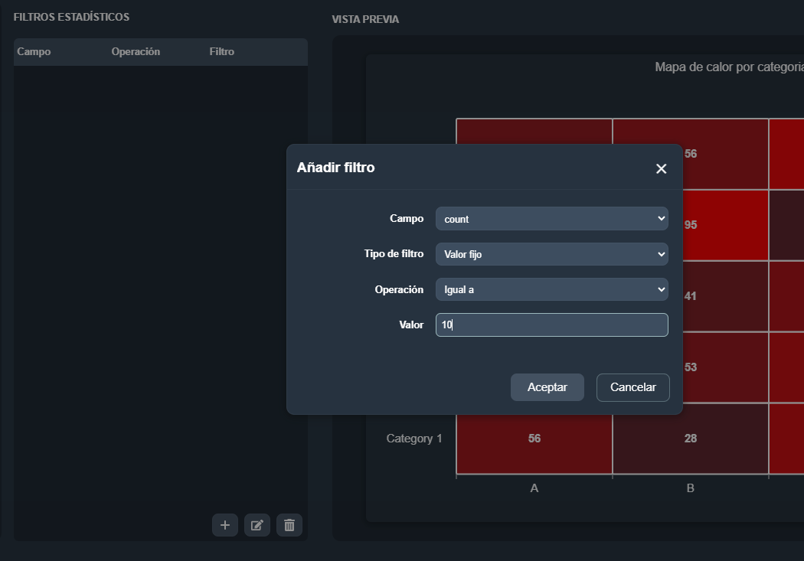Click the Operación column header
Viewport: 804px width, 561px height.
point(136,52)
